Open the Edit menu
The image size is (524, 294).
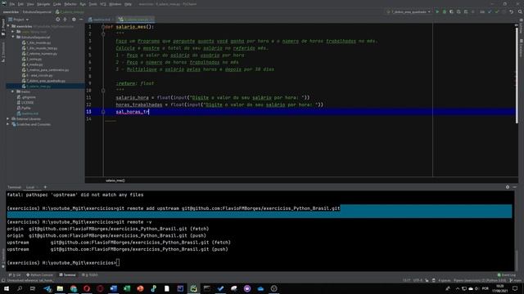click(20, 4)
